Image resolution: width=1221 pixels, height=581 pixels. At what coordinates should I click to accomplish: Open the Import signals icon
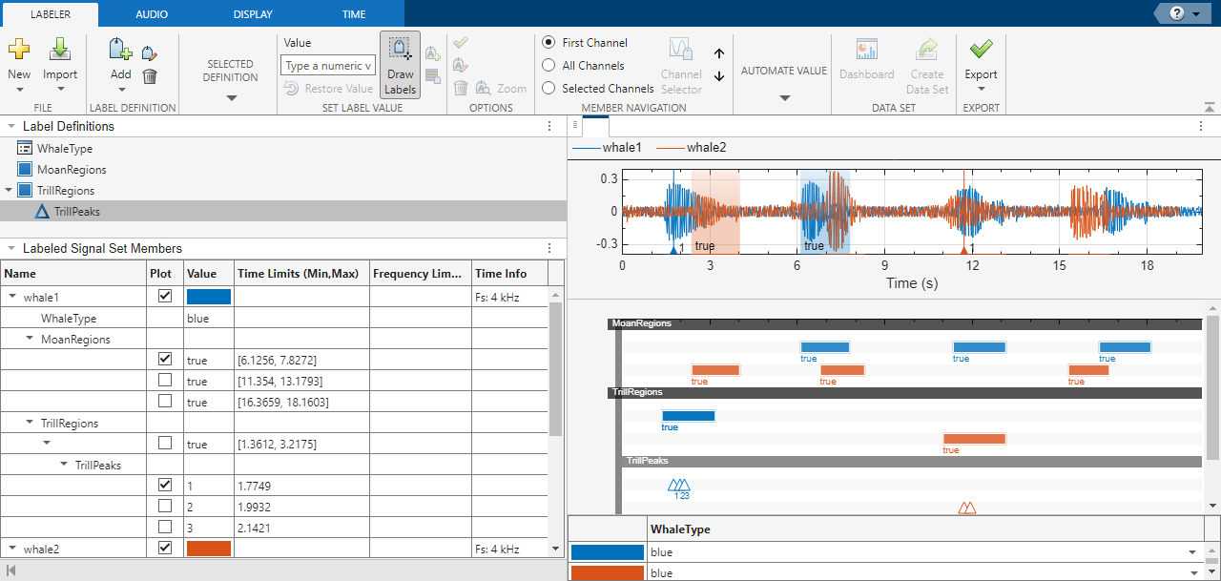click(x=60, y=52)
